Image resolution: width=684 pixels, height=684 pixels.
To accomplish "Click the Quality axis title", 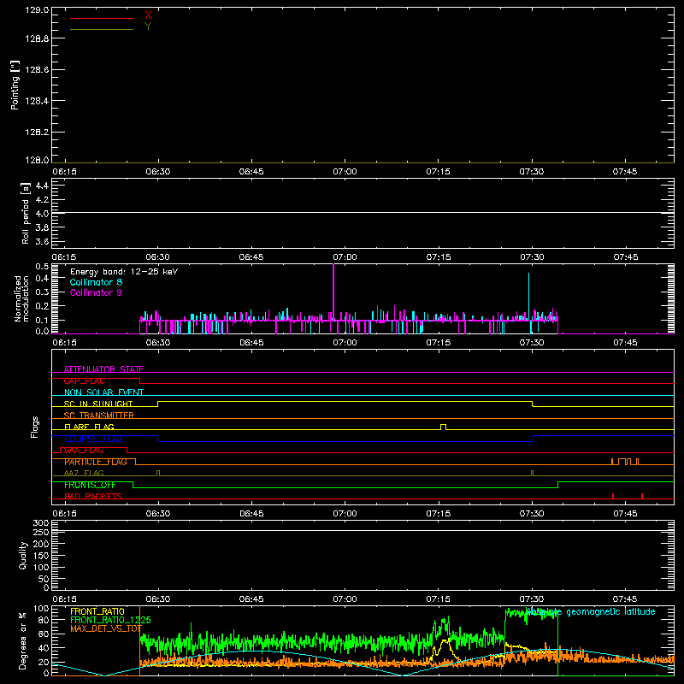I will 23,555.
